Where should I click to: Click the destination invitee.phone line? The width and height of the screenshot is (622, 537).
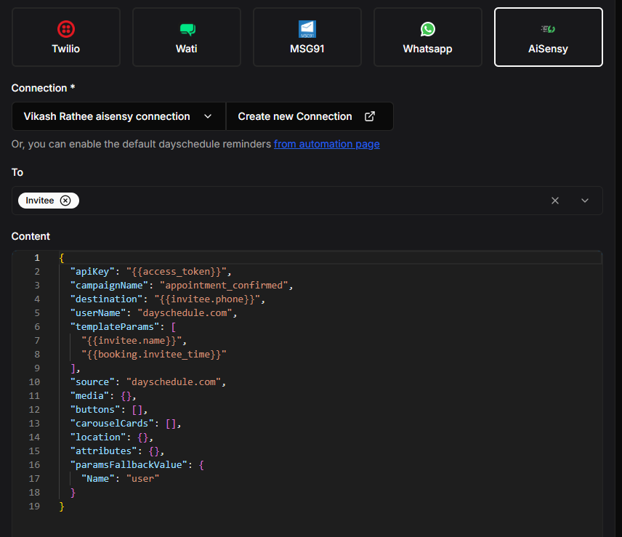click(167, 299)
